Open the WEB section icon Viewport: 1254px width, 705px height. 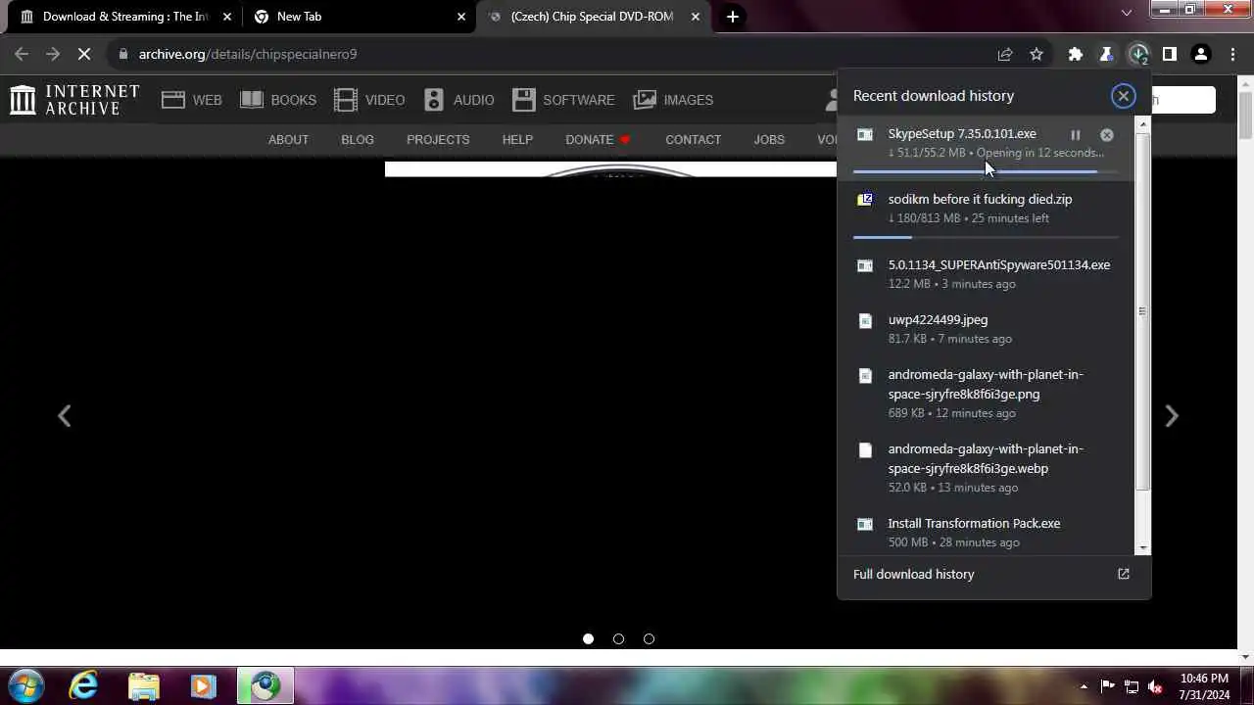pyautogui.click(x=173, y=100)
